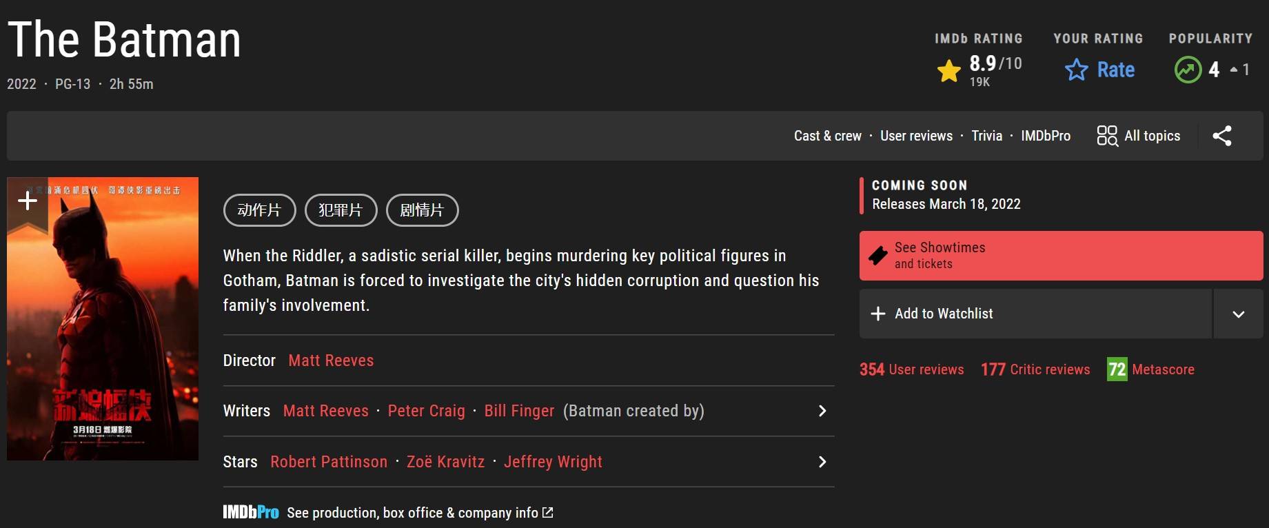Image resolution: width=1269 pixels, height=528 pixels.
Task: Click the yellow IMDb rating star
Action: pos(949,70)
